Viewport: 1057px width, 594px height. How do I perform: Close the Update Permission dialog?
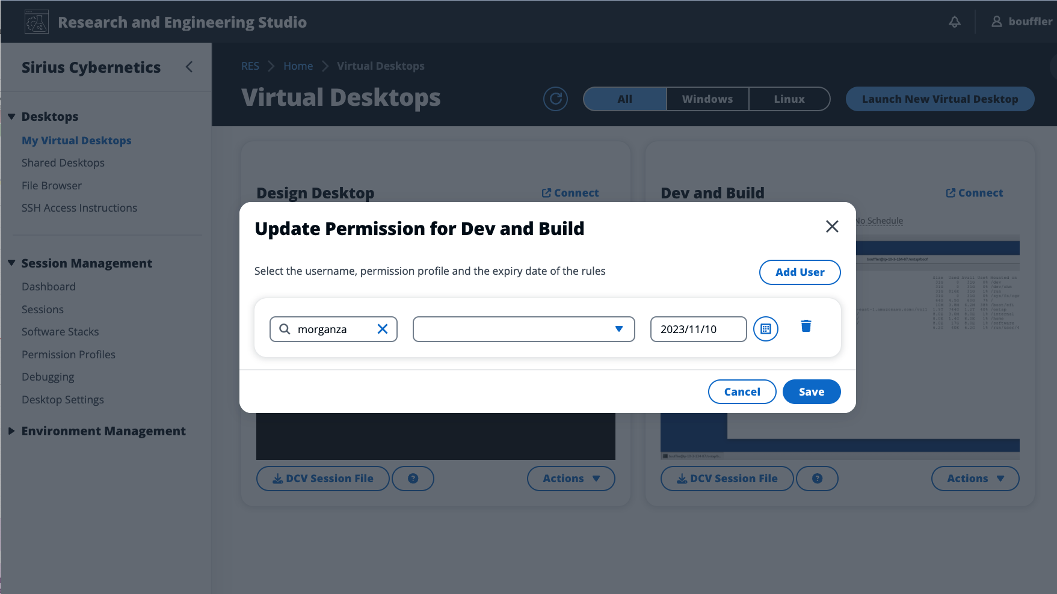(x=832, y=227)
